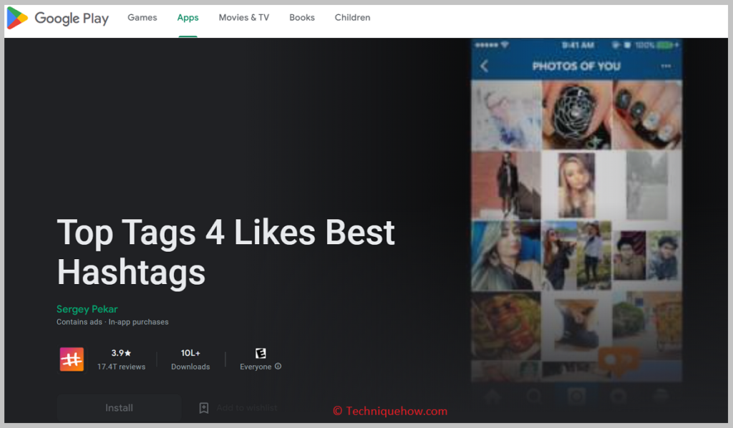Screen dimensions: 733x428
Task: Click the Google Play logo
Action: click(x=58, y=18)
